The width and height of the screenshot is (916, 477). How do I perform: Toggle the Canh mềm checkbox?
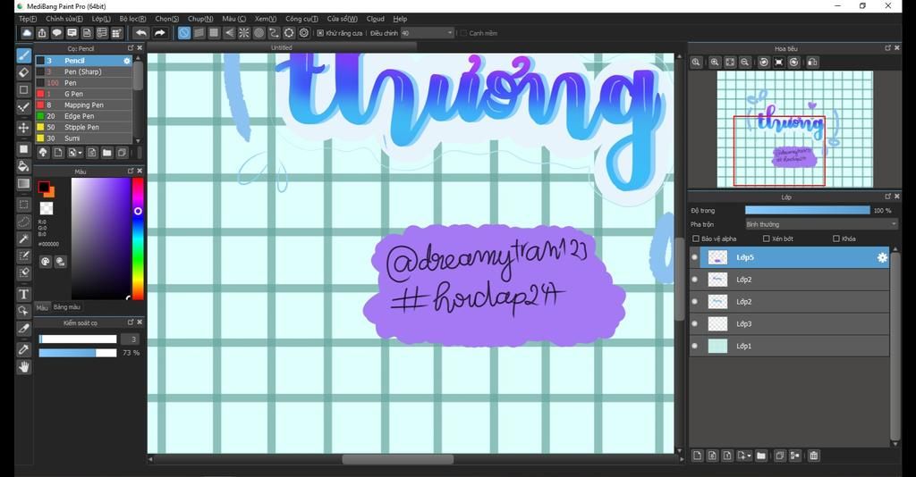click(x=464, y=33)
